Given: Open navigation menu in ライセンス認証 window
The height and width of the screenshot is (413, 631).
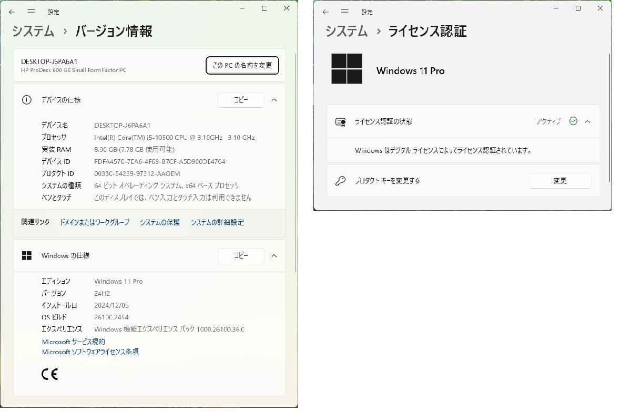Looking at the screenshot, I should pos(345,11).
